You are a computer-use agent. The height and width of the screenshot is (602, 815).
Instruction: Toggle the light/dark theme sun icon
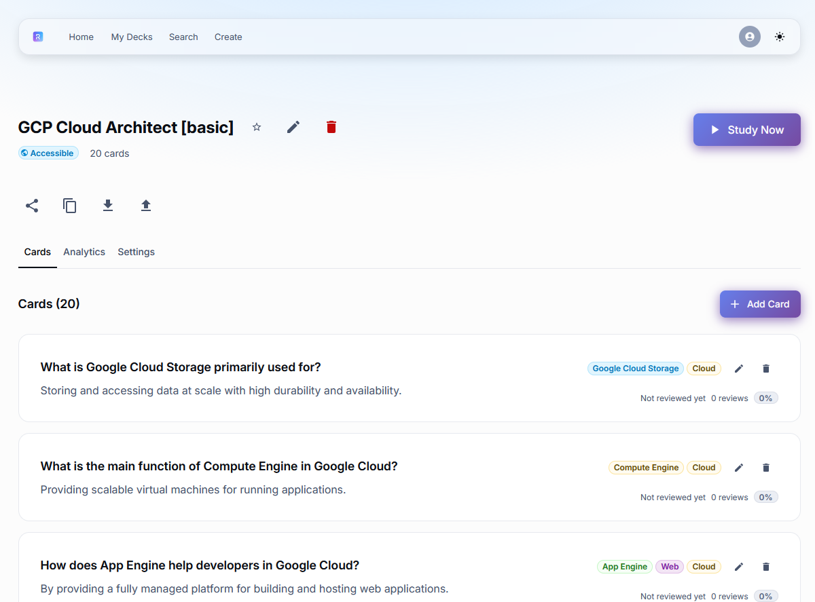[780, 37]
